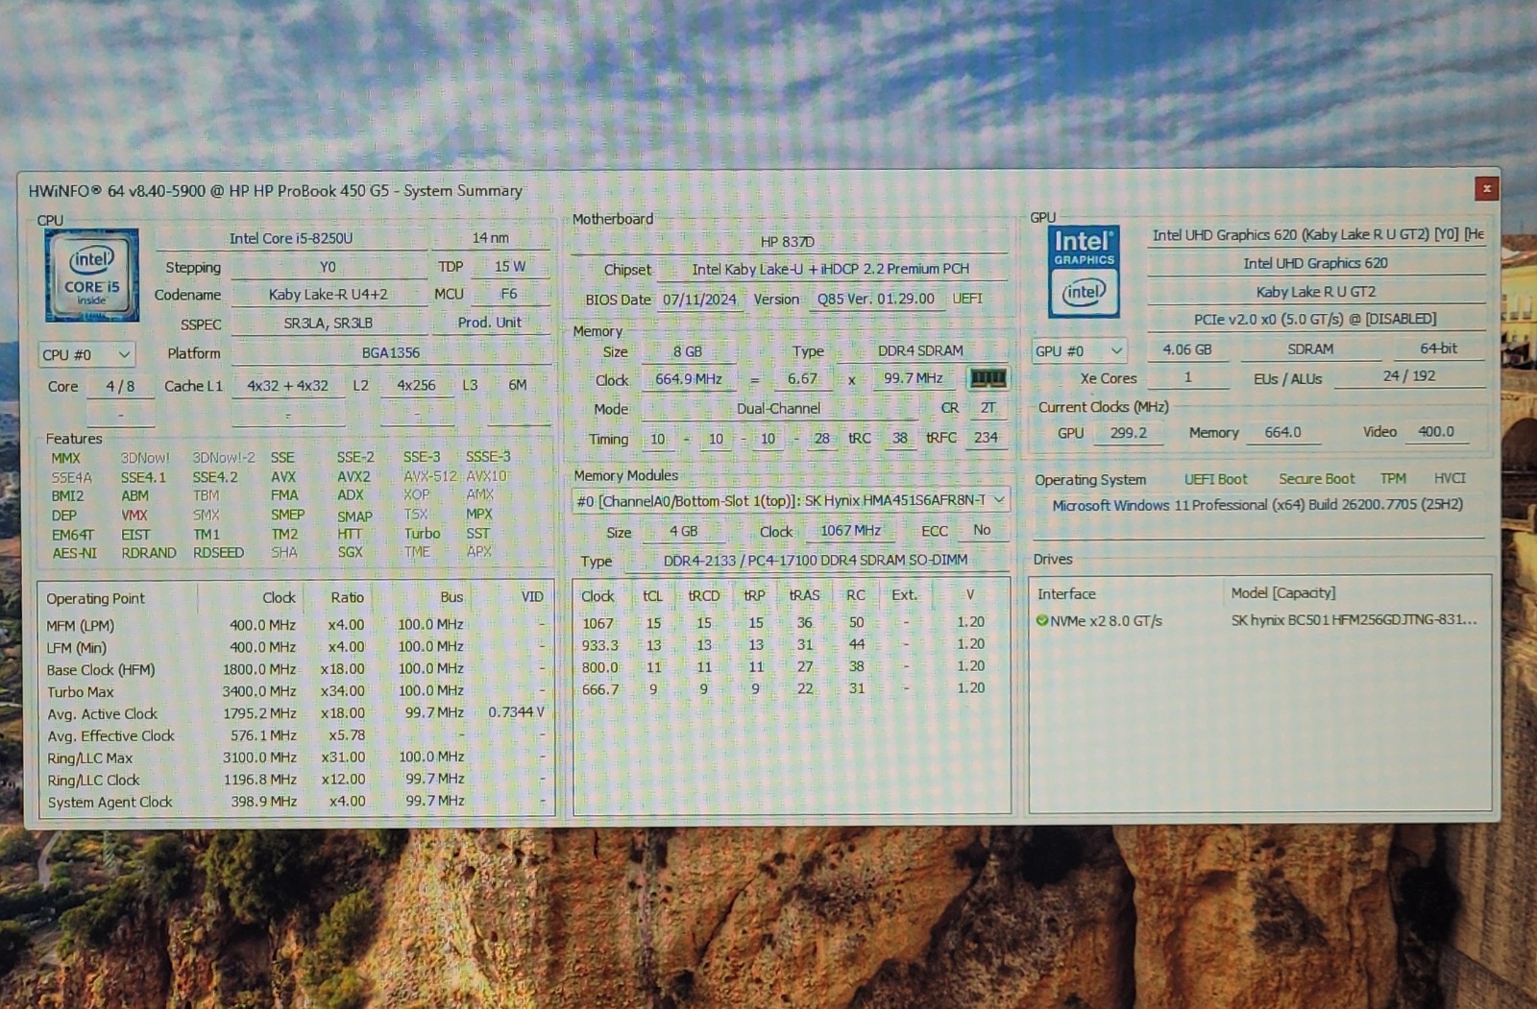Select the Turbo Max operating point row
Image resolution: width=1537 pixels, height=1009 pixels.
point(296,691)
